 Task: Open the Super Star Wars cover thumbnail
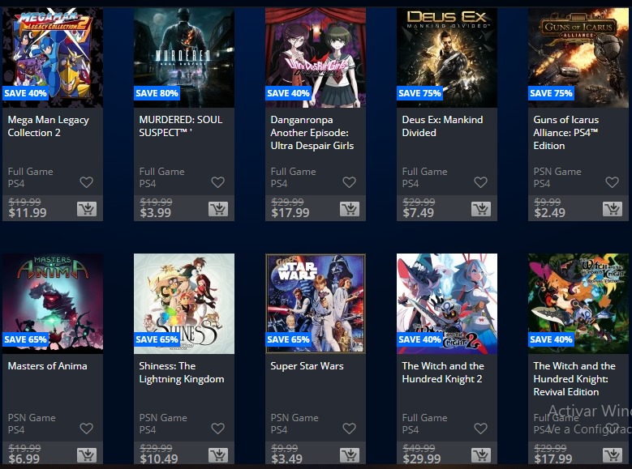click(316, 304)
